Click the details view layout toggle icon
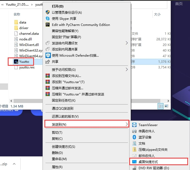This screenshot has height=170, width=190. point(161,106)
